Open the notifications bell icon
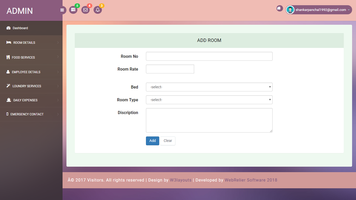 98,10
